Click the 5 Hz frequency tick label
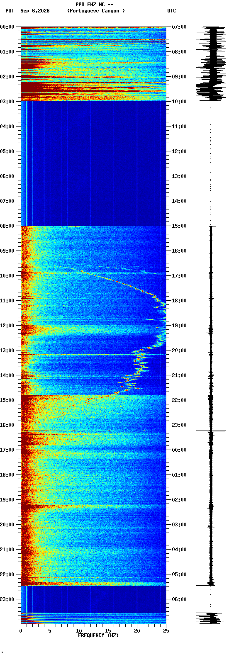The image size is (229, 657). coord(50,631)
